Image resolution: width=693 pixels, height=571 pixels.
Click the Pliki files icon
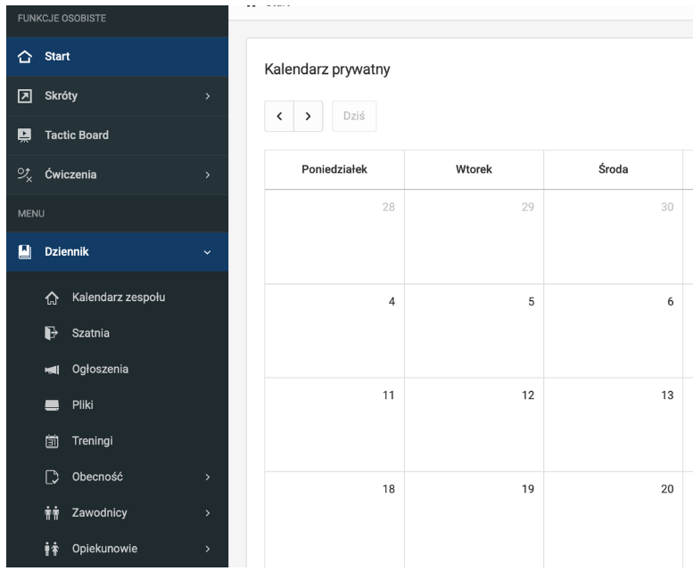point(52,405)
